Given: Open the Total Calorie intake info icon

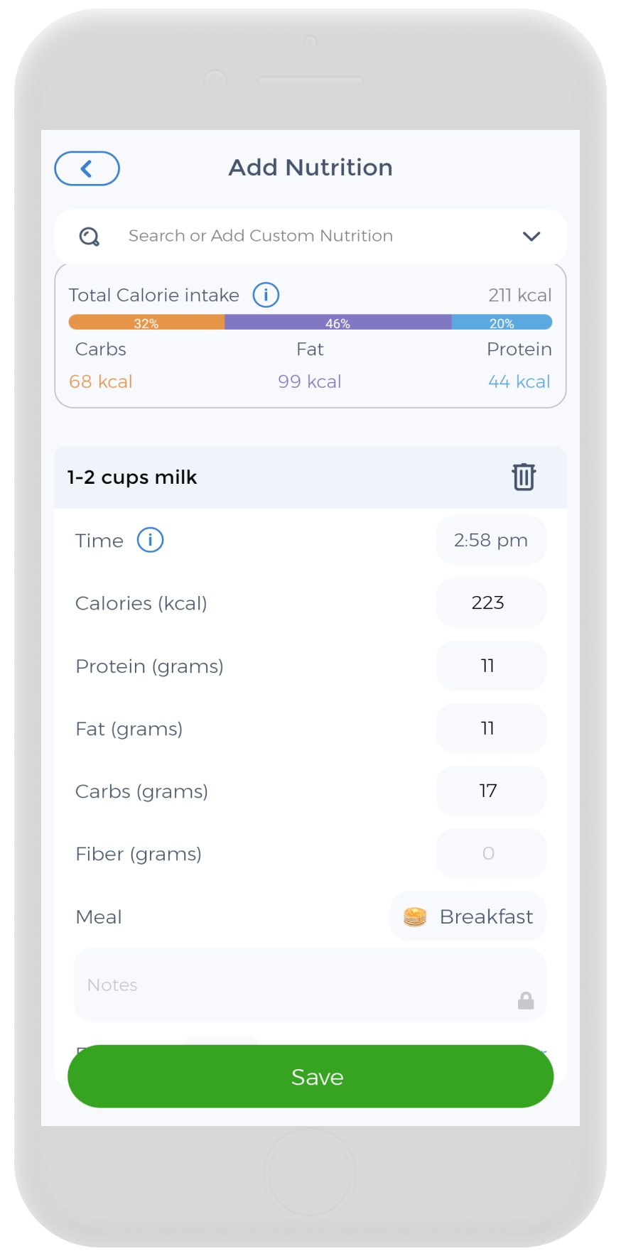Looking at the screenshot, I should (x=266, y=295).
